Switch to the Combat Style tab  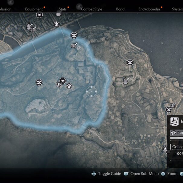click(91, 9)
